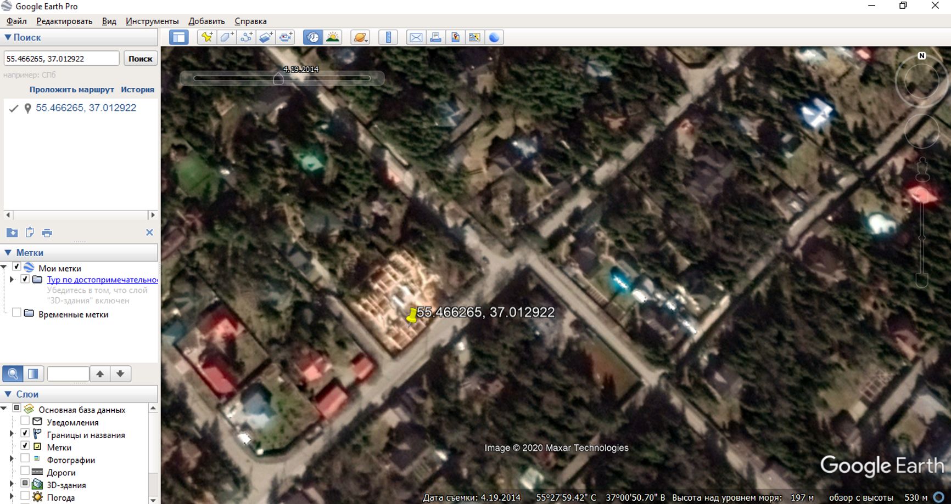The height and width of the screenshot is (504, 951).
Task: Open the ruler measurement tool
Action: coord(388,37)
